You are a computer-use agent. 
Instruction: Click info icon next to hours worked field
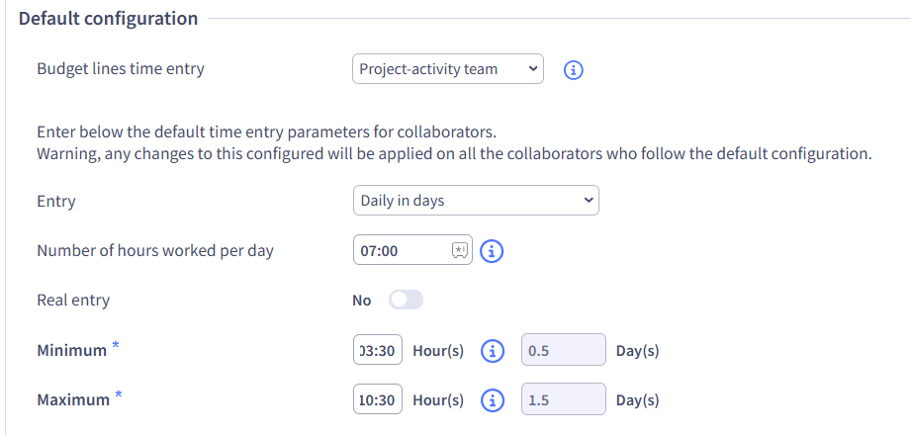492,251
